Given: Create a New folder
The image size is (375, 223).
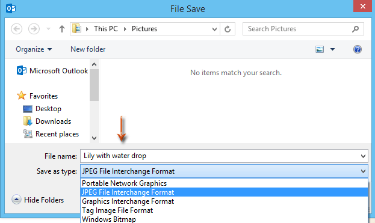Looking at the screenshot, I should pyautogui.click(x=88, y=49).
